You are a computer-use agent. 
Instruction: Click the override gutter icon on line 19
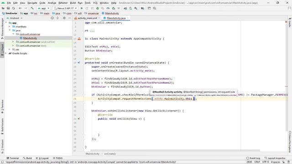coord(79,63)
